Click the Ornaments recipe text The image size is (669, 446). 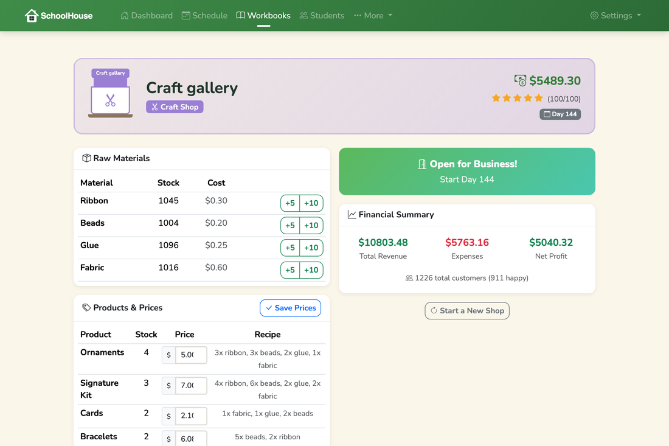click(268, 359)
